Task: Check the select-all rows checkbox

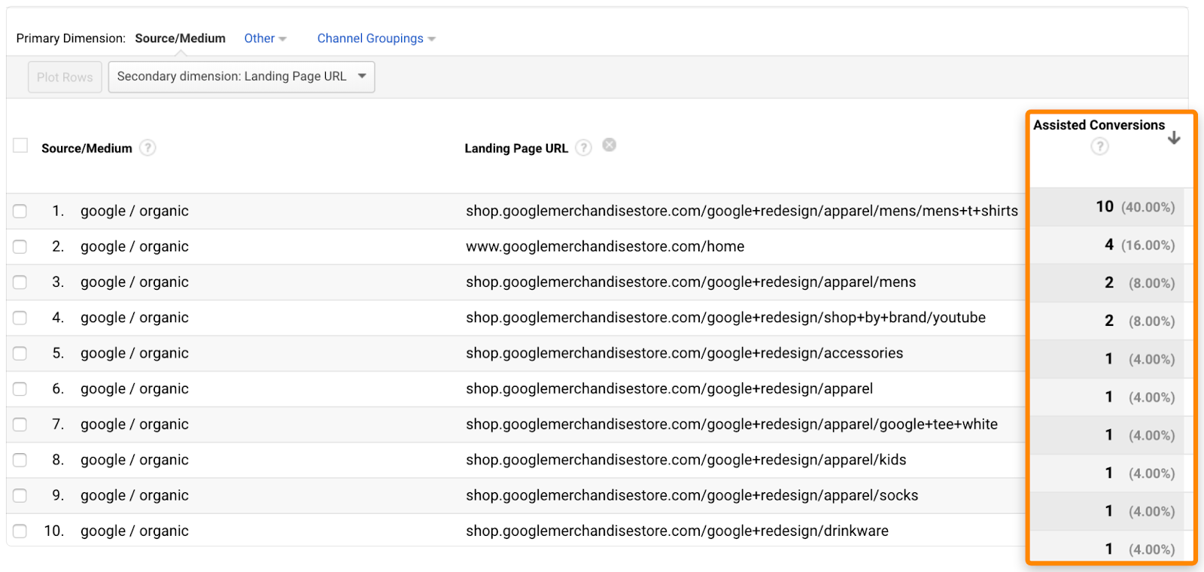Action: (x=20, y=145)
